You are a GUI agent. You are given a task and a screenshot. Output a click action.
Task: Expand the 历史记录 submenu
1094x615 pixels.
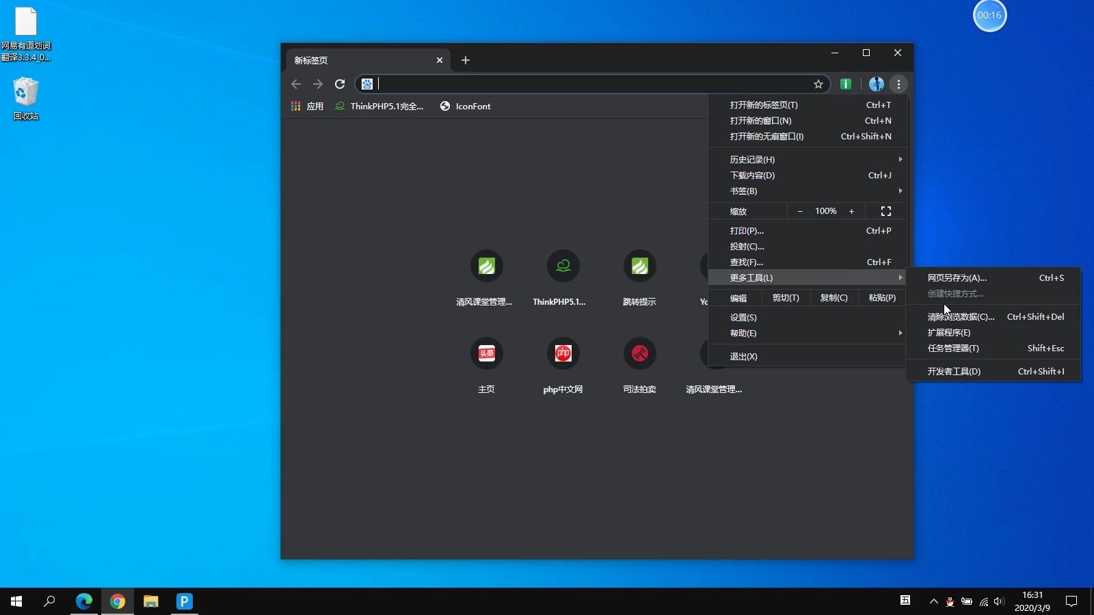752,159
